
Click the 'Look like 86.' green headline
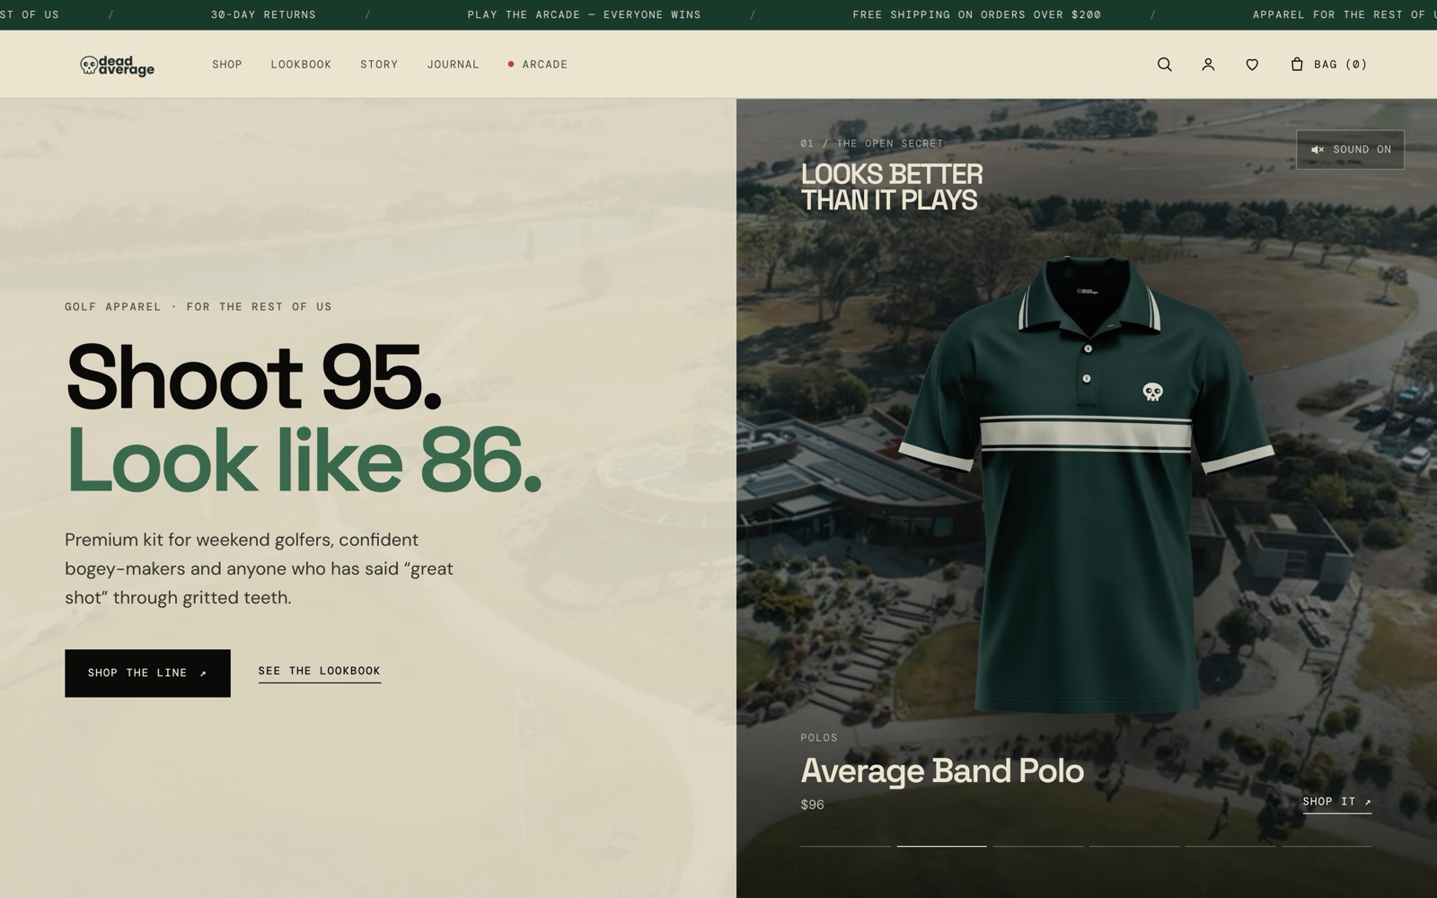[304, 461]
